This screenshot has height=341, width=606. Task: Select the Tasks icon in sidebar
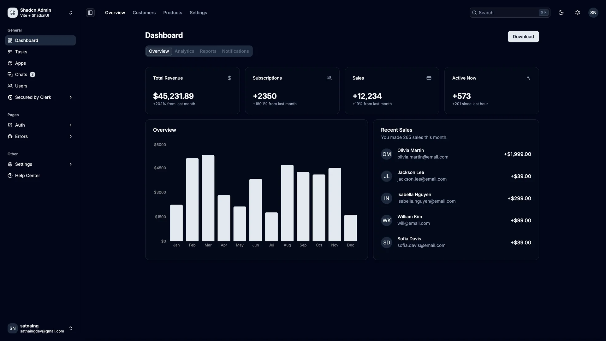click(10, 52)
